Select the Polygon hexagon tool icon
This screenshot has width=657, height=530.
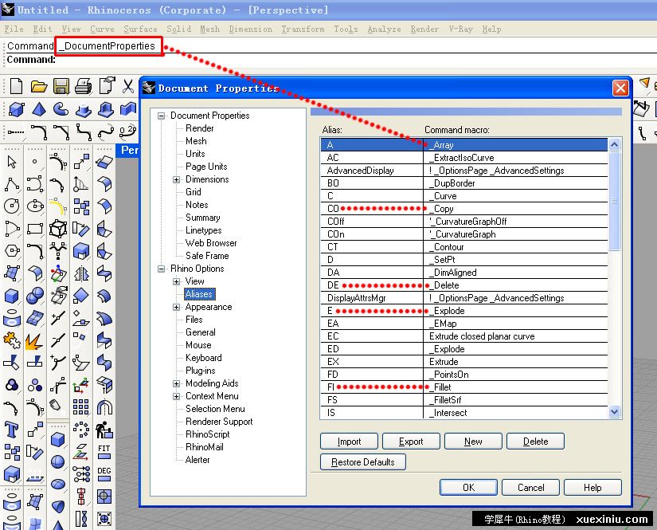[12, 251]
